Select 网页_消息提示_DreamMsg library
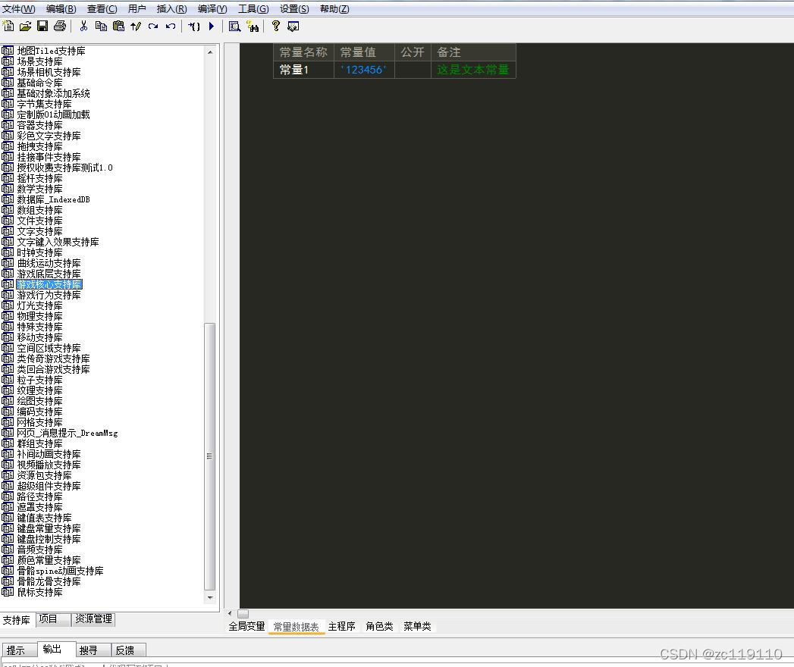The height and width of the screenshot is (667, 794). (67, 434)
